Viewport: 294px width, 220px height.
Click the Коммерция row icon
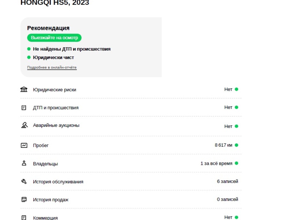point(24,218)
